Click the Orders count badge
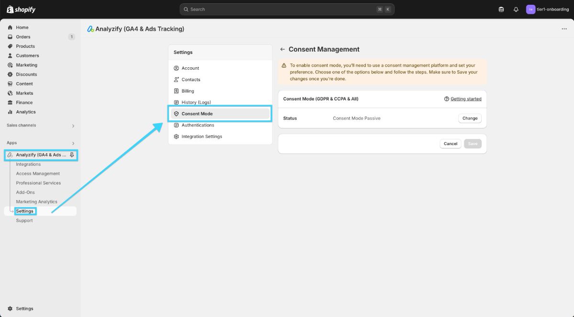 click(72, 37)
